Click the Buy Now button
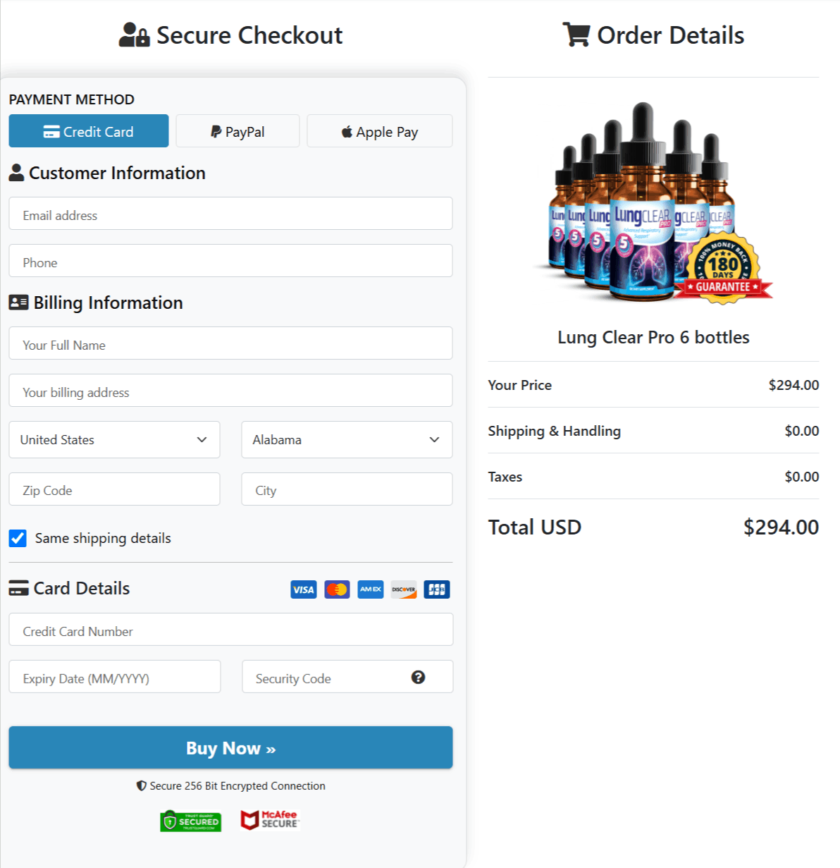The width and height of the screenshot is (840, 868). pyautogui.click(x=230, y=747)
